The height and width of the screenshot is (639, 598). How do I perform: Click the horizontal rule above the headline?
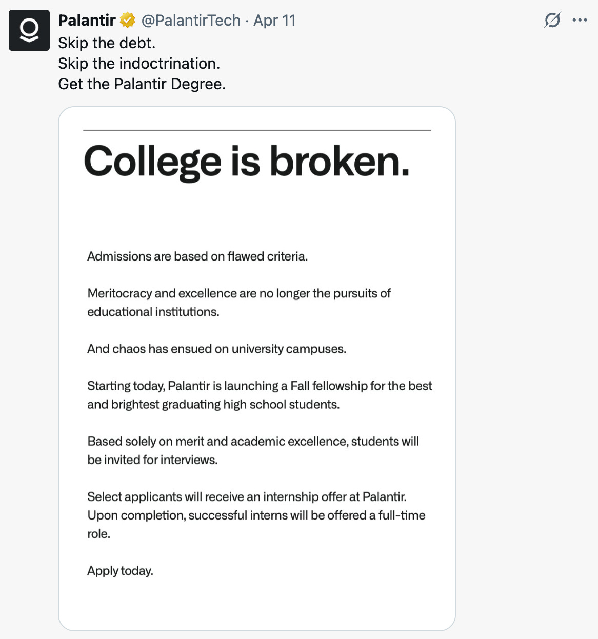(x=257, y=130)
